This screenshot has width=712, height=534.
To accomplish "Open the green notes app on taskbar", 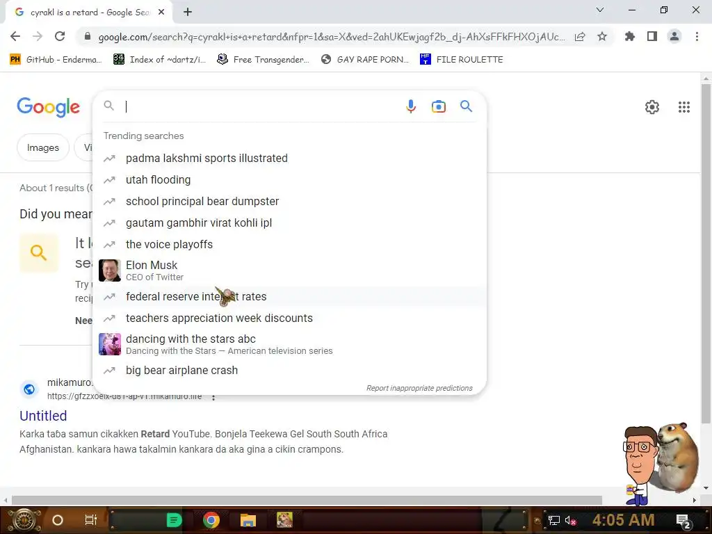I will click(175, 520).
